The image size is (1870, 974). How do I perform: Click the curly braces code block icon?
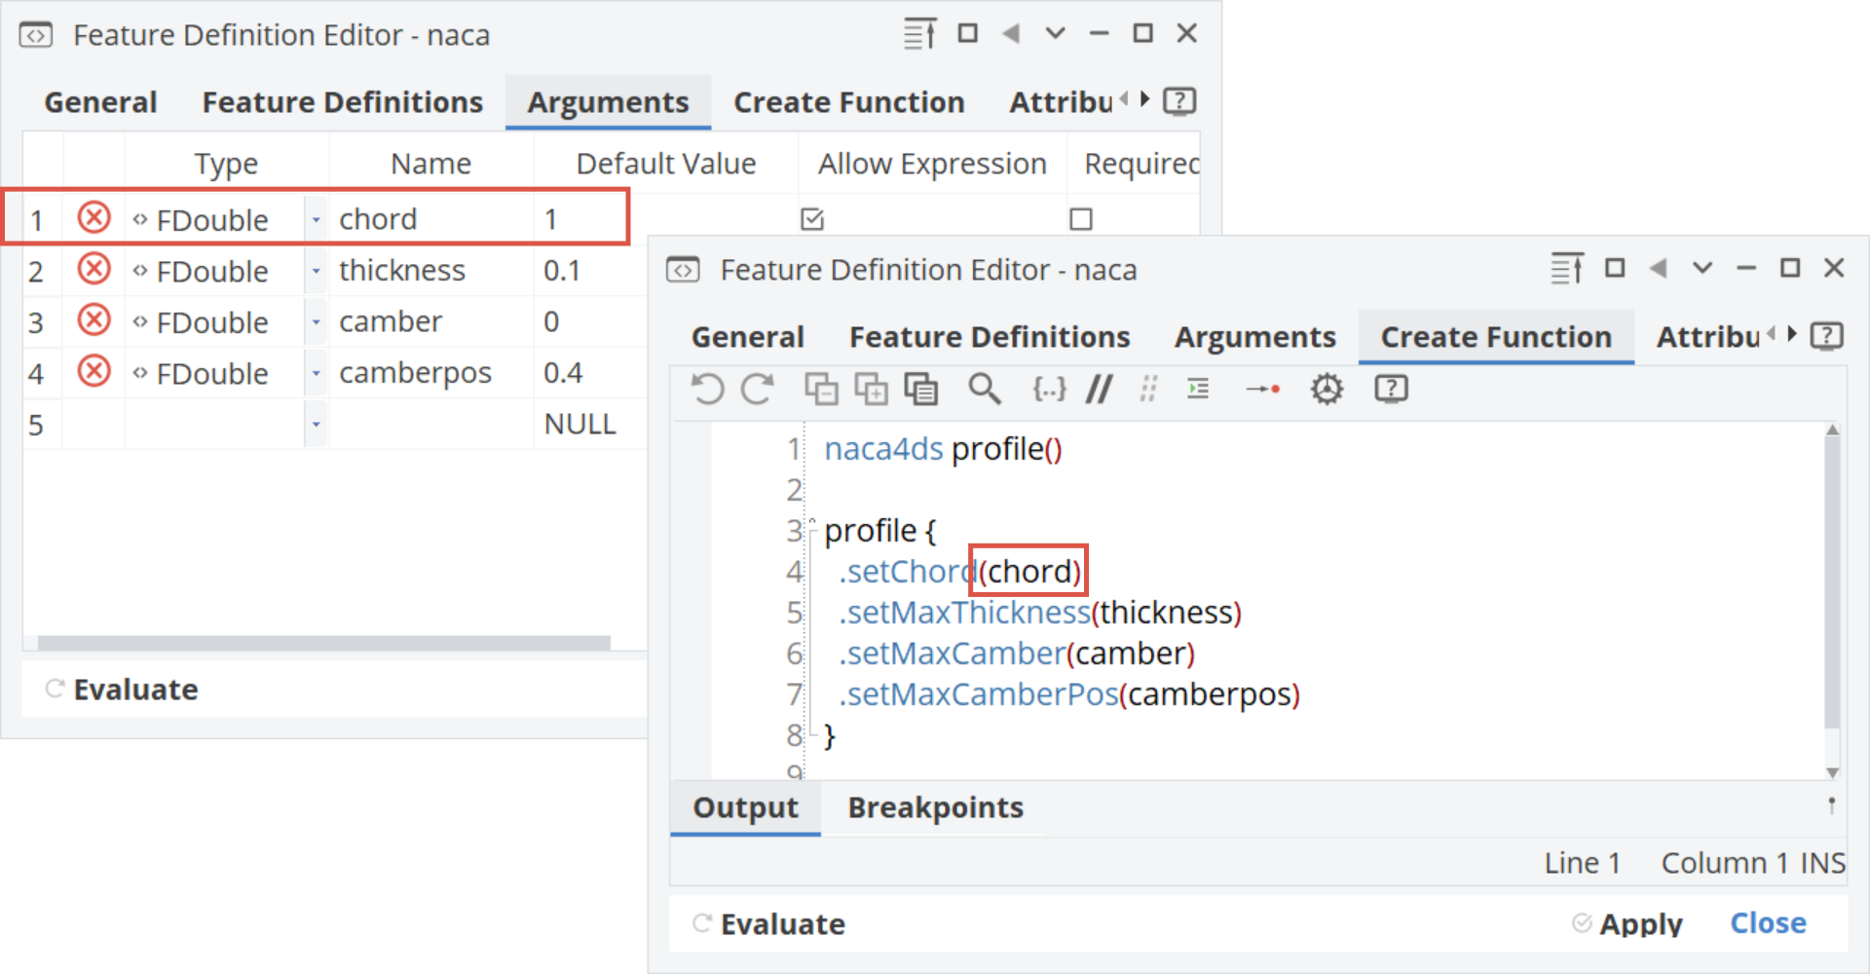tap(1049, 390)
